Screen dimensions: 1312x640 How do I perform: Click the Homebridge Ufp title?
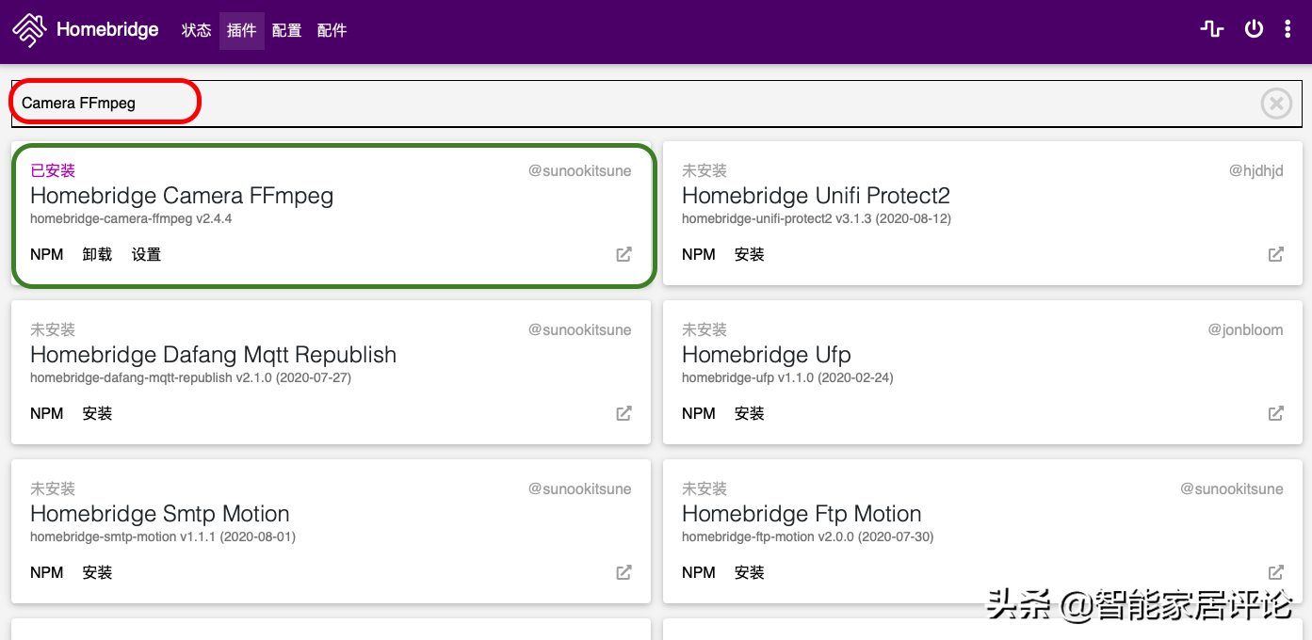tap(766, 355)
